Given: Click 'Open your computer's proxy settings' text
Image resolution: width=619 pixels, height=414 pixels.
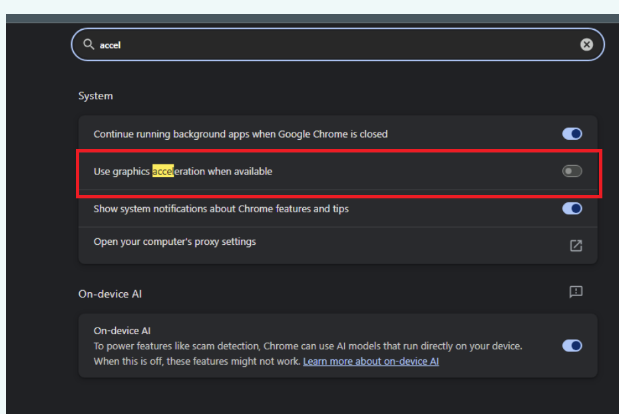Looking at the screenshot, I should pyautogui.click(x=174, y=242).
